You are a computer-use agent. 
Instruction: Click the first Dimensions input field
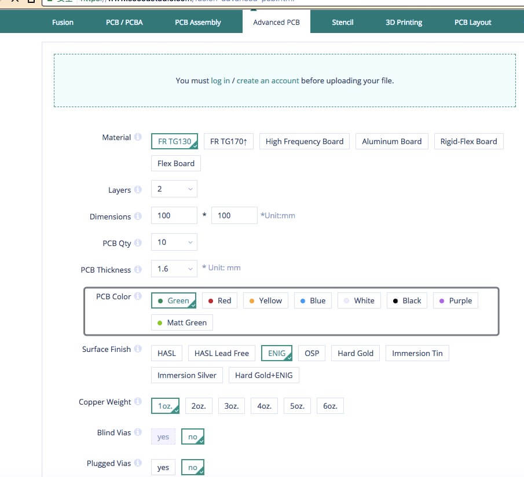(174, 215)
